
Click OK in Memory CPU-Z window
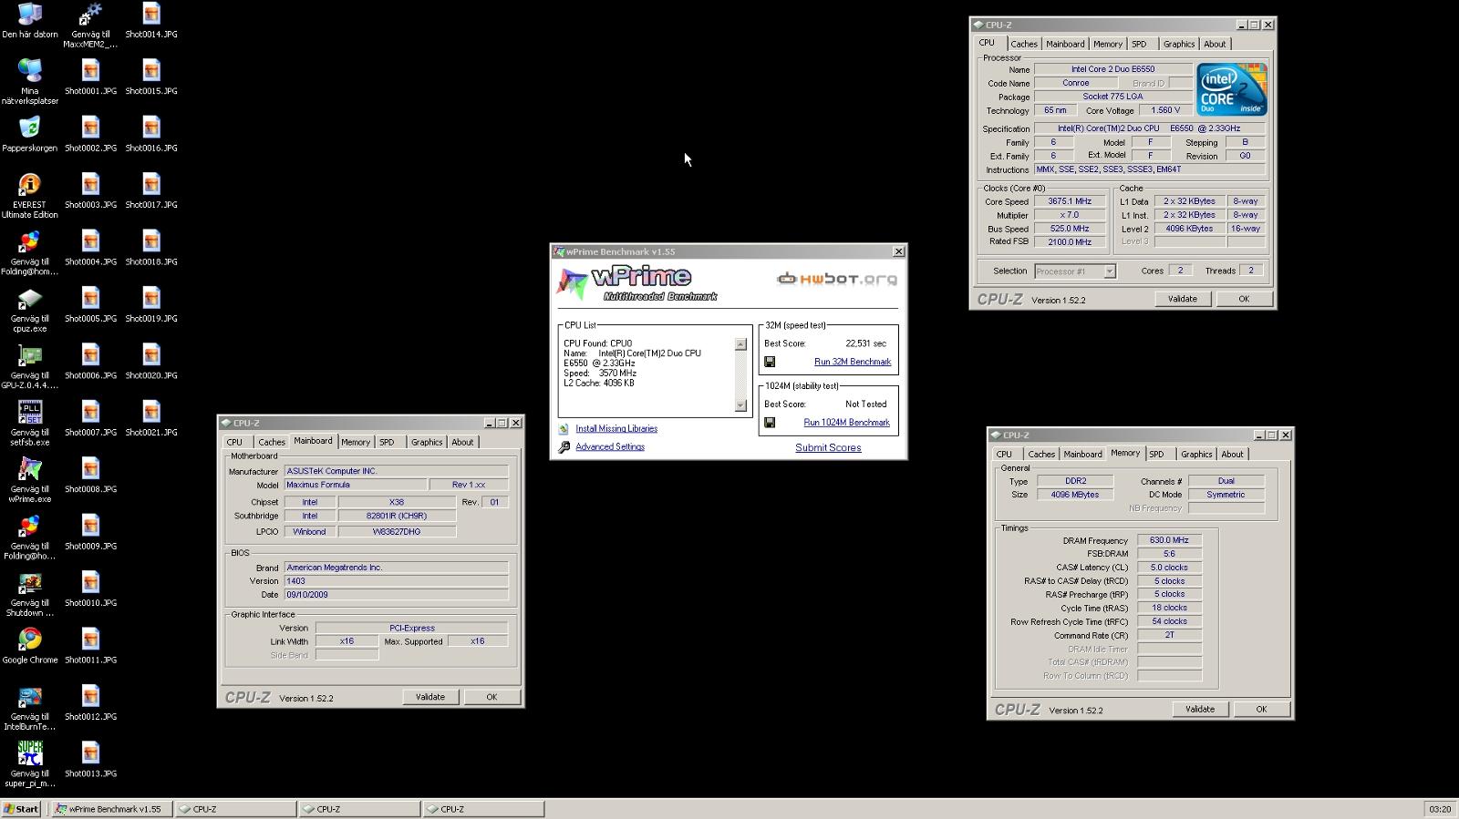[1261, 709]
